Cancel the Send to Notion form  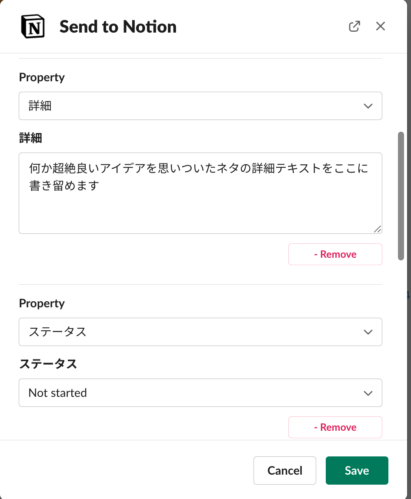pyautogui.click(x=285, y=470)
